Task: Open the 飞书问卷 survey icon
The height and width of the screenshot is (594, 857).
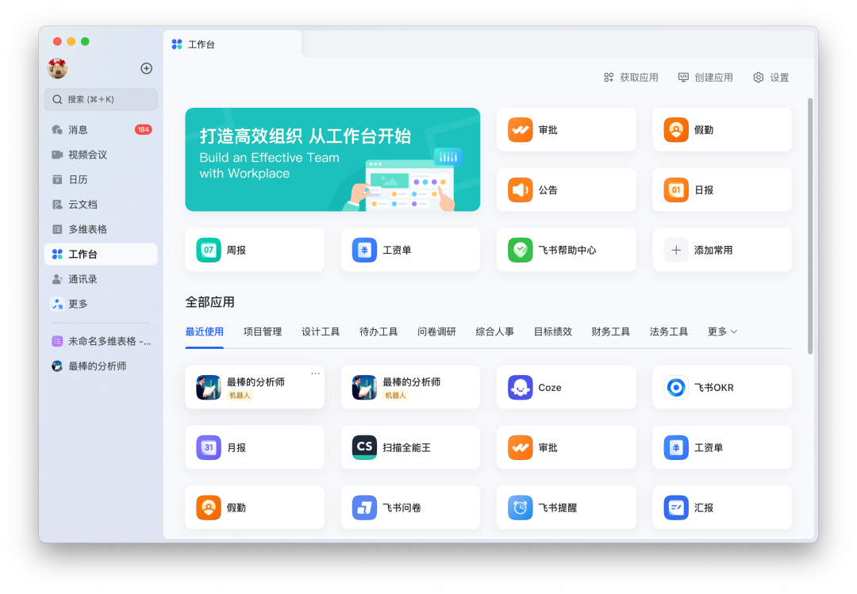Action: [x=364, y=508]
